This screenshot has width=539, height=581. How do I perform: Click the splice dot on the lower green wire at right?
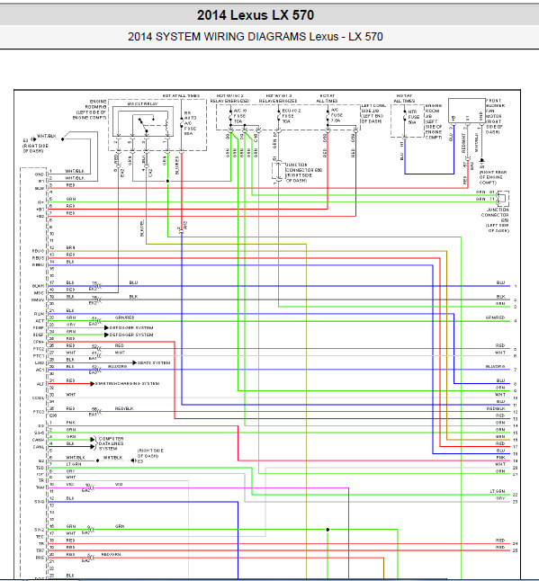[328, 530]
